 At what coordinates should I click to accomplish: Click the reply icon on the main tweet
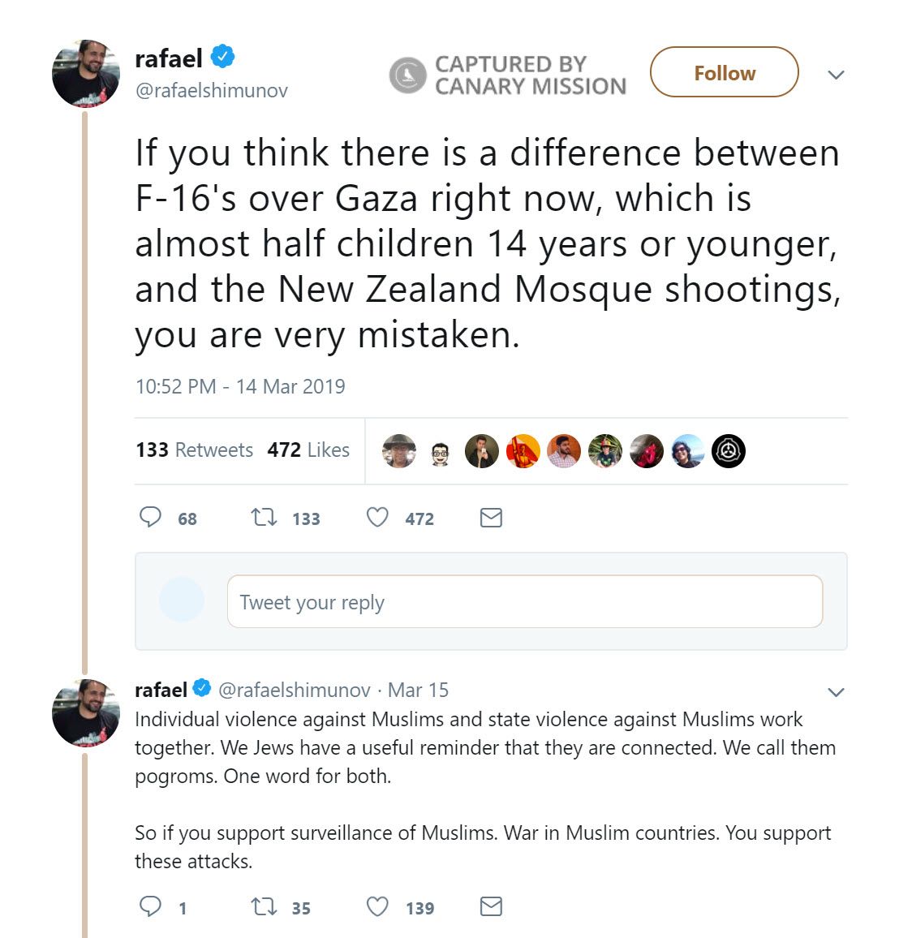click(152, 517)
